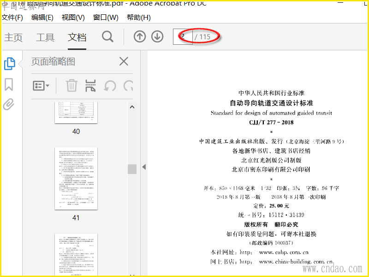Click the 版权所有 翻印必究 line
This screenshot has width=369, height=277.
(x=271, y=224)
